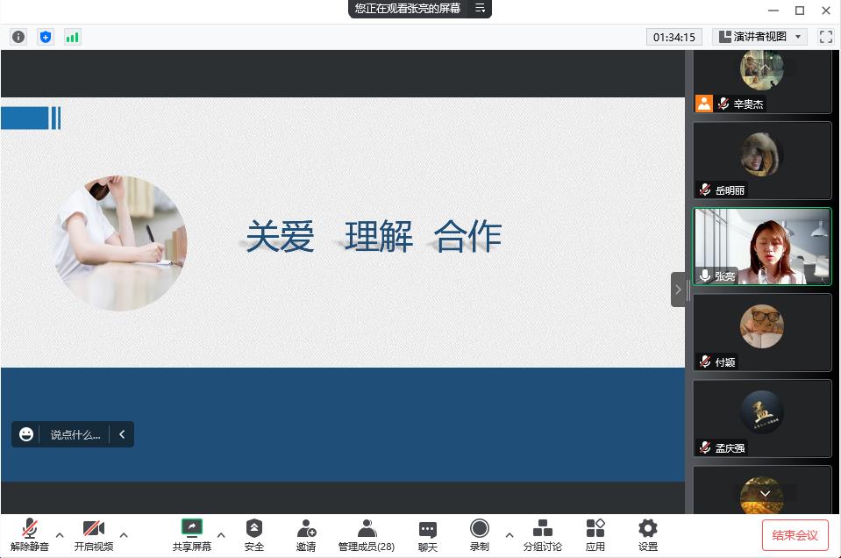Enter full screen mode
Image resolution: width=841 pixels, height=558 pixels.
826,37
